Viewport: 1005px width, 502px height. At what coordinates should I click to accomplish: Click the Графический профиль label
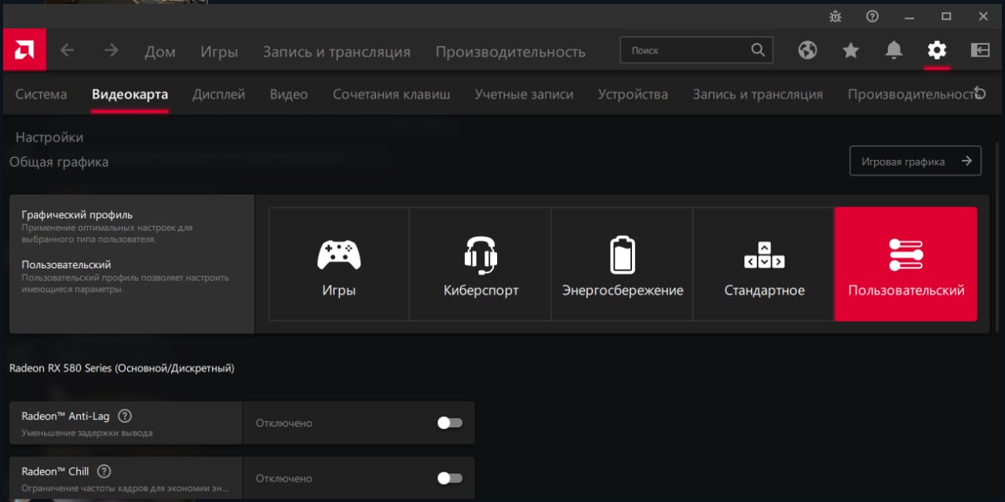pyautogui.click(x=77, y=214)
